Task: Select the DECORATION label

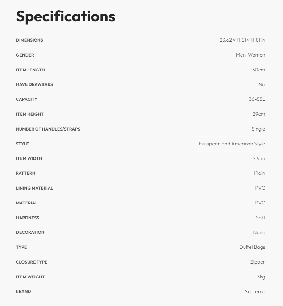Action: [x=30, y=232]
